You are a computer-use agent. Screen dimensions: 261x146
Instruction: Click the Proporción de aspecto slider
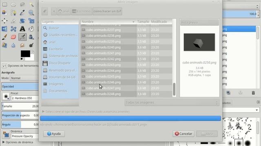tap(20, 115)
